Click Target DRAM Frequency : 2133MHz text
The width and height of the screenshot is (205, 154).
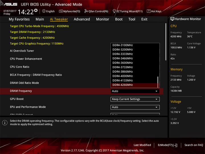pyautogui.click(x=32, y=32)
